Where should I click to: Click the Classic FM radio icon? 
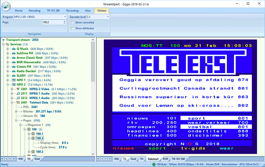pos(14,67)
